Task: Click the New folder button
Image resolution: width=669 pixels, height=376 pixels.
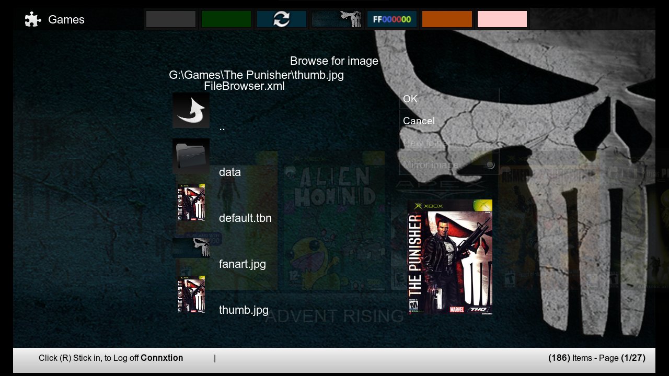Action: pyautogui.click(x=449, y=143)
